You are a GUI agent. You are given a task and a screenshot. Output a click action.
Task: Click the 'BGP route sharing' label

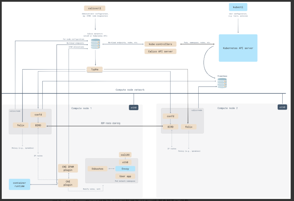111,123
